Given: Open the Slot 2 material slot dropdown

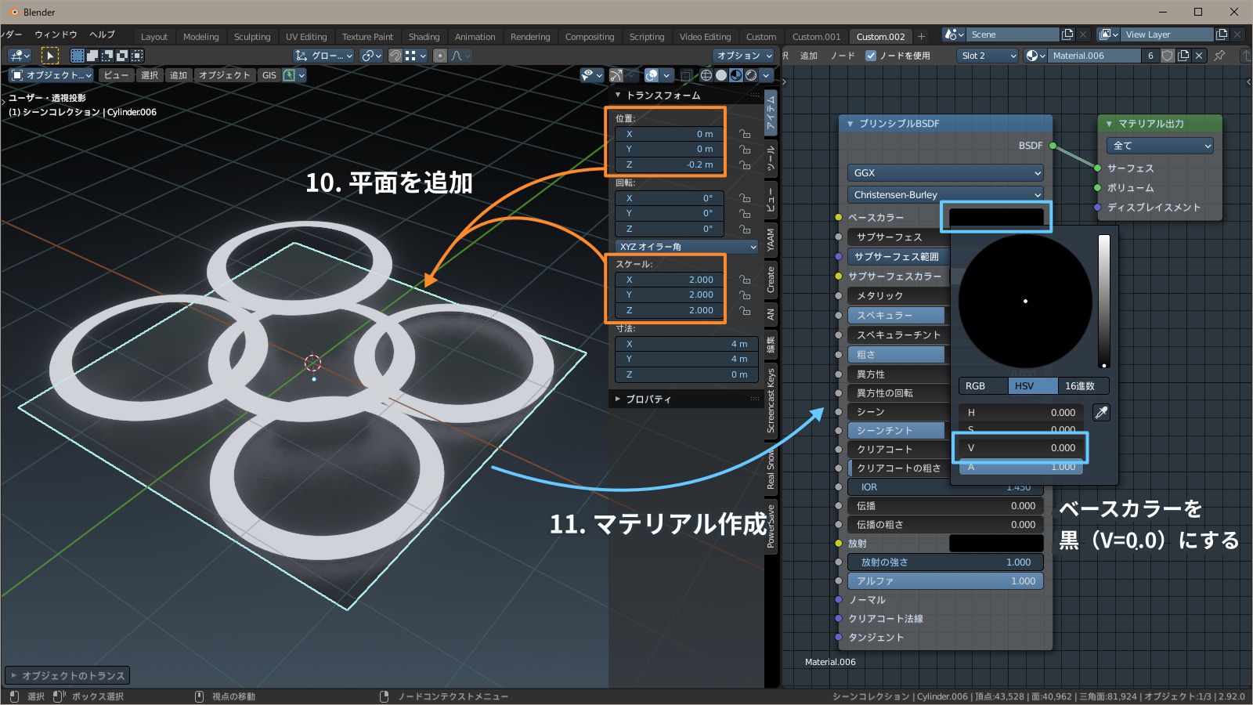Looking at the screenshot, I should [x=987, y=56].
